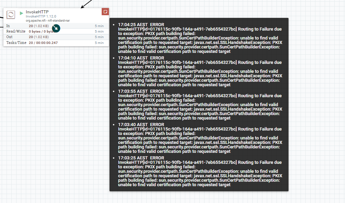
Task: Open the red bulletin indicator on InvokeHTTP
Action: point(105,12)
